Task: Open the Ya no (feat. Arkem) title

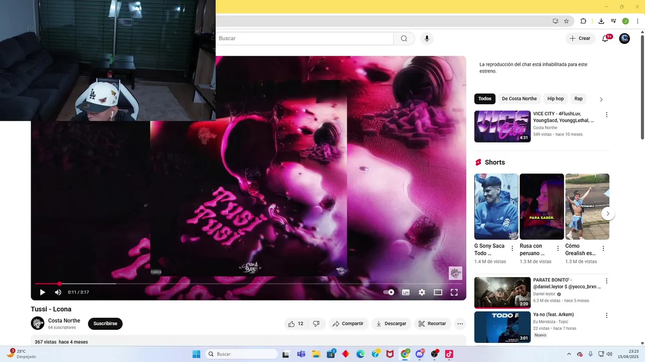Action: click(x=553, y=315)
